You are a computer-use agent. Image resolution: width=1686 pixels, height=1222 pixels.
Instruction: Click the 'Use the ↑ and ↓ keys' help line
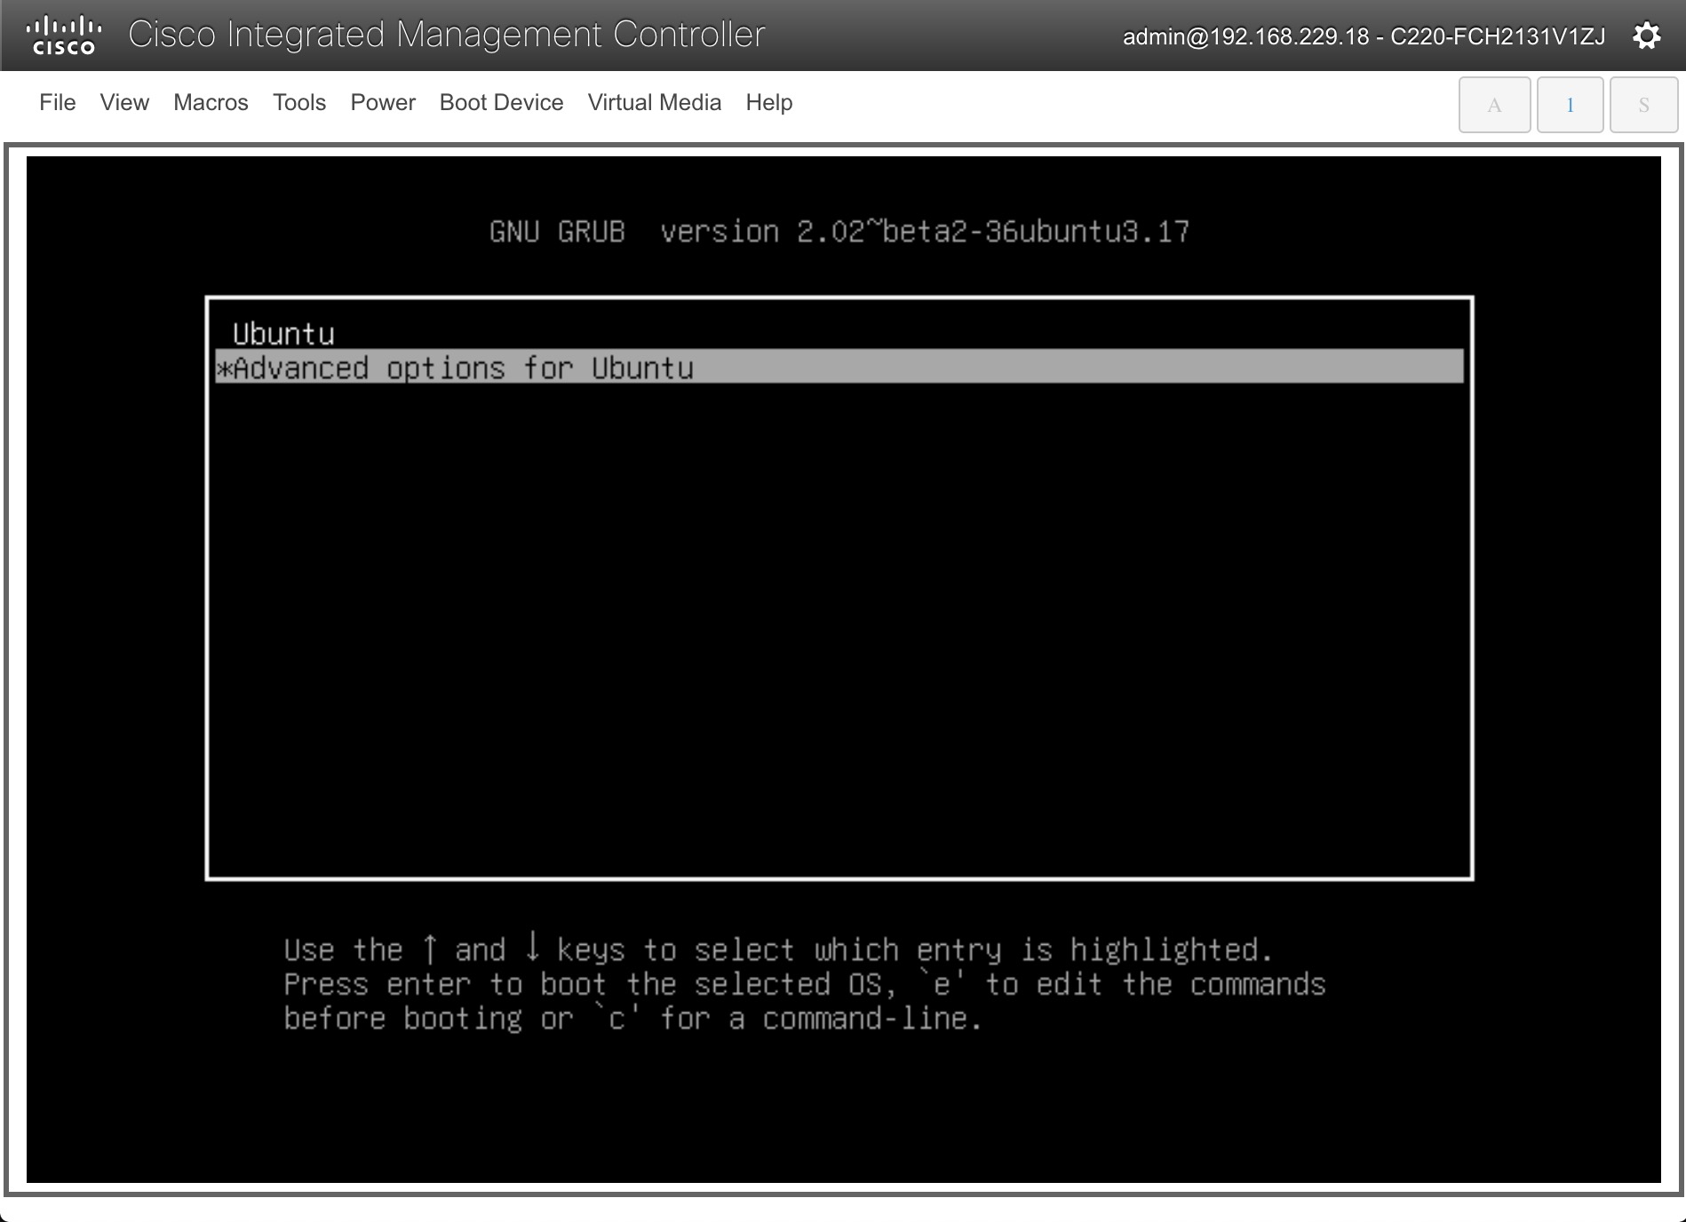778,949
